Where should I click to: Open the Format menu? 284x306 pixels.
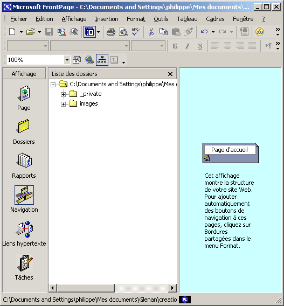136,19
